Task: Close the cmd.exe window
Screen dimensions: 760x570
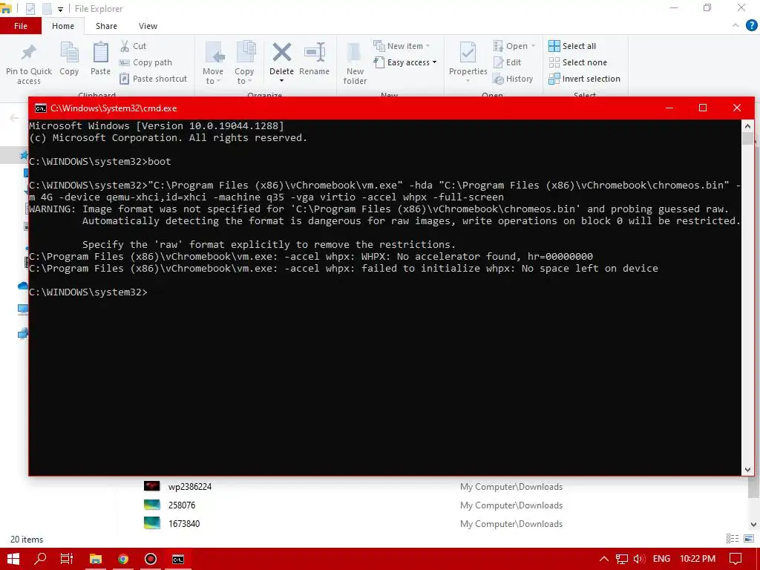Action: click(x=737, y=108)
